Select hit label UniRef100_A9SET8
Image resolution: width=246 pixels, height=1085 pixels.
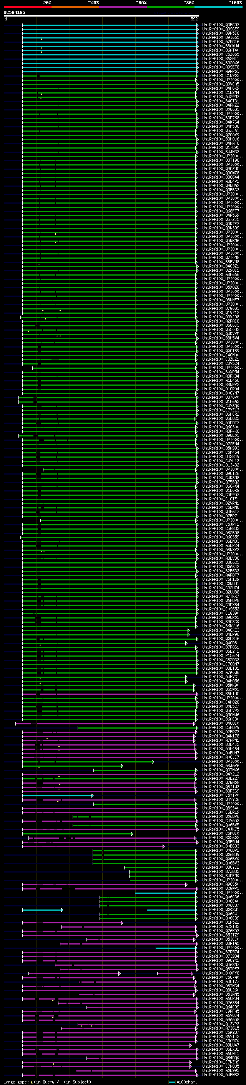click(x=221, y=67)
